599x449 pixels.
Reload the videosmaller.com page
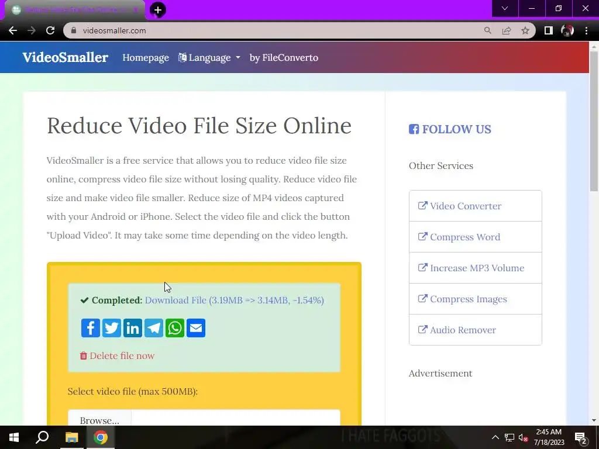pos(50,30)
